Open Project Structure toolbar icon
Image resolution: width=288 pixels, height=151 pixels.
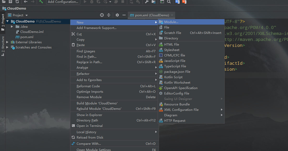click(x=154, y=2)
